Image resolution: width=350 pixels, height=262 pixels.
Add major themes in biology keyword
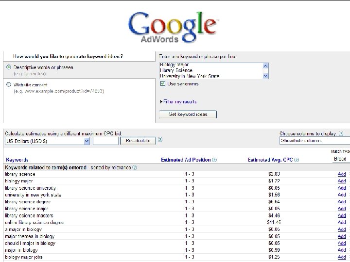click(342, 236)
